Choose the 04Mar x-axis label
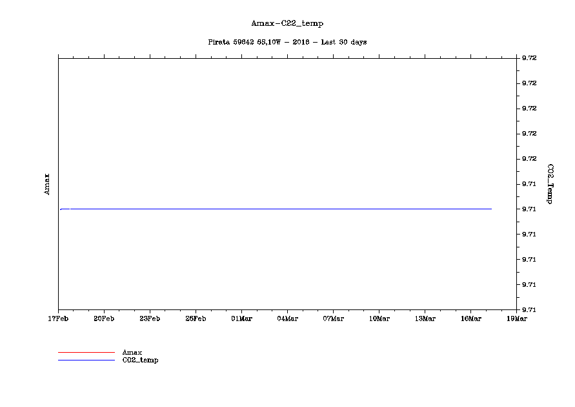575x407 pixels. coord(287,318)
